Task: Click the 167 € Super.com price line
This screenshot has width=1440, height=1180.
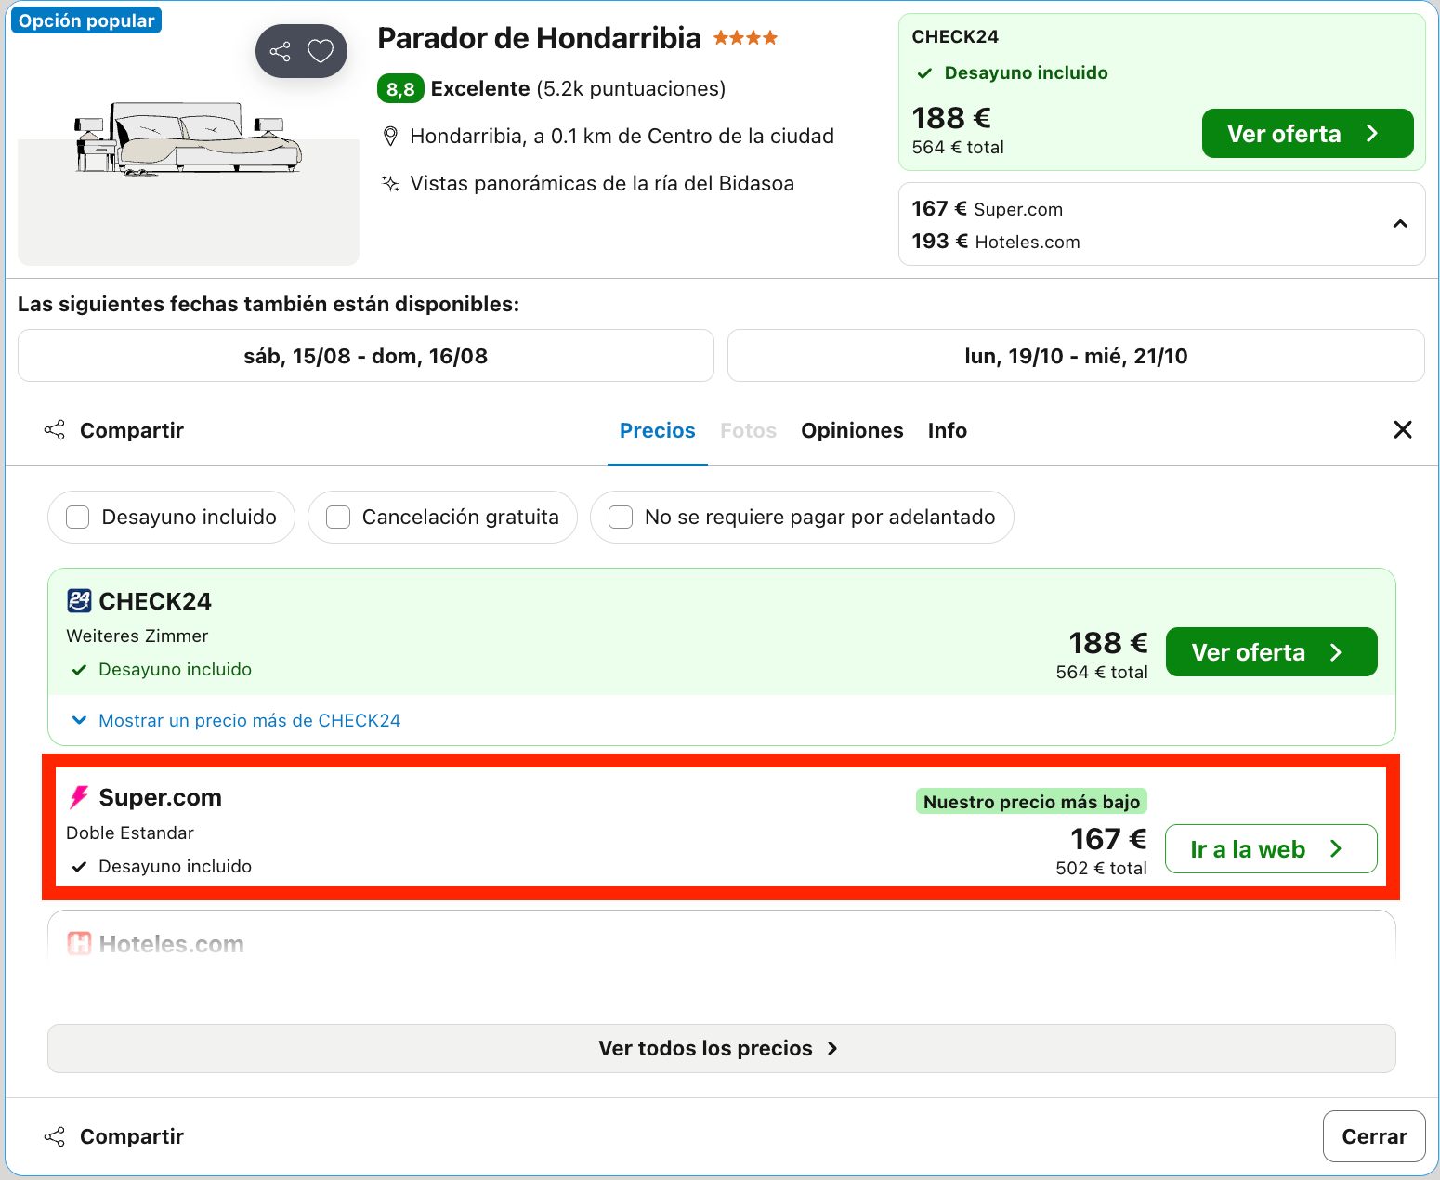Action: click(x=987, y=209)
